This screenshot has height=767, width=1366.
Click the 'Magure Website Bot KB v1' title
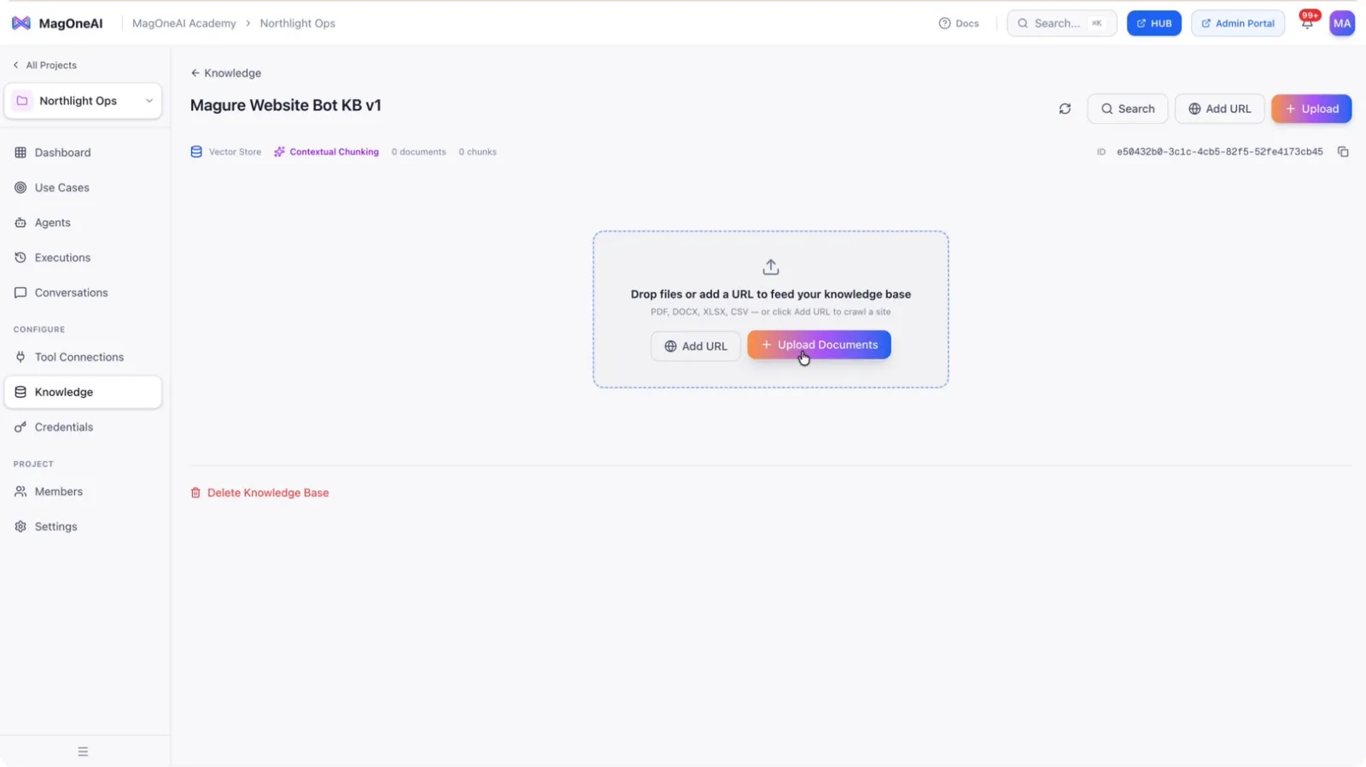(x=286, y=105)
